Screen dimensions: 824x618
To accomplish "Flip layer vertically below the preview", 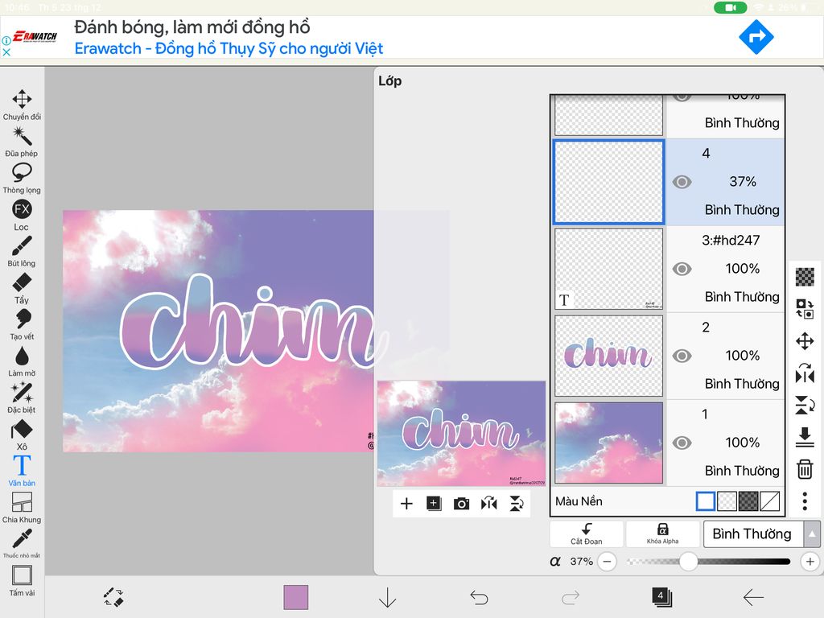I will pos(517,504).
